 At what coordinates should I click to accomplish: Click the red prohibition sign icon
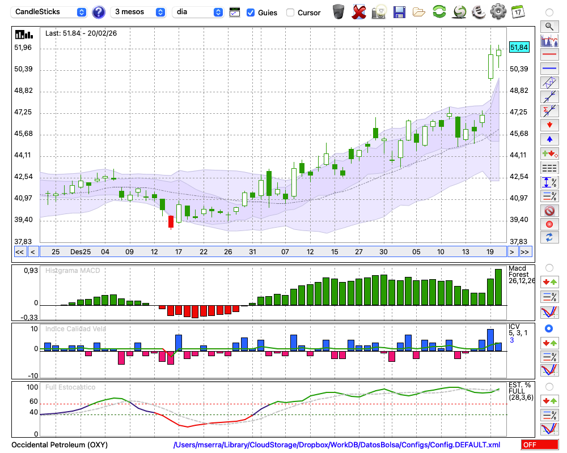[x=549, y=210]
